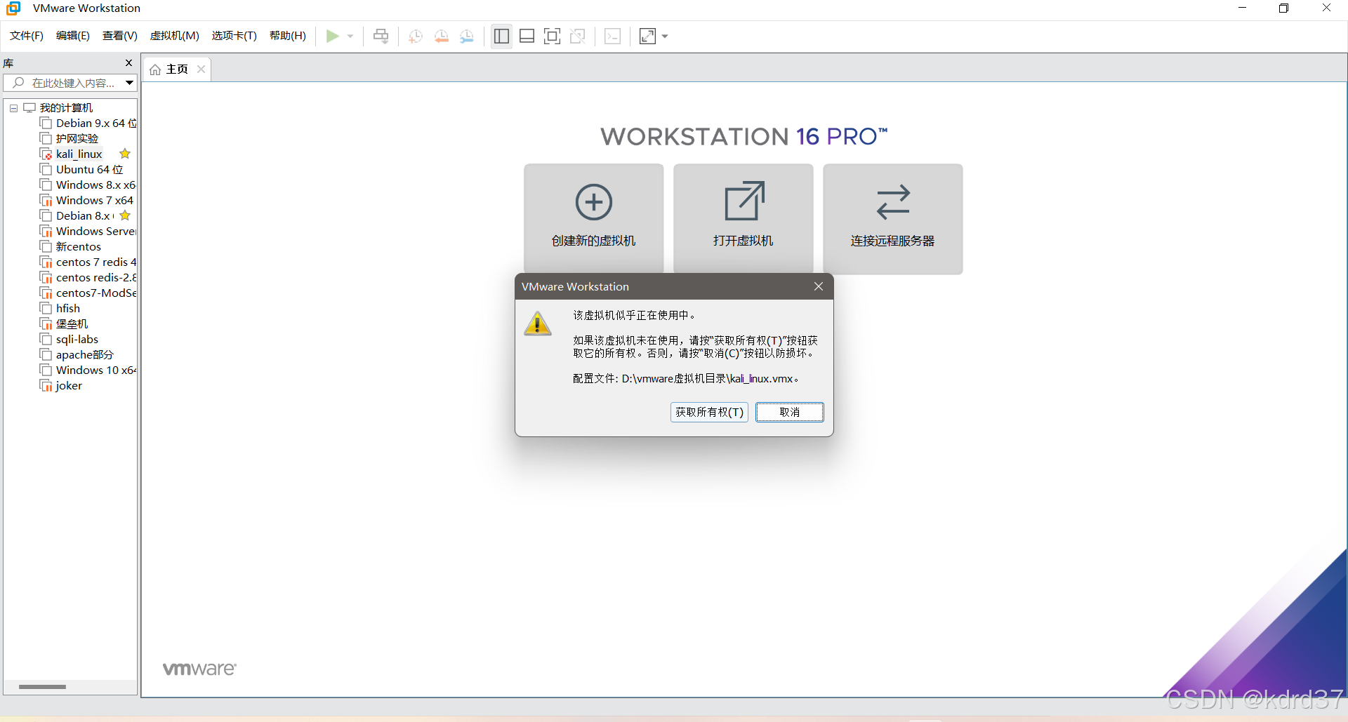The width and height of the screenshot is (1348, 722).
Task: Click the Take Snapshot clock icon
Action: 416,36
